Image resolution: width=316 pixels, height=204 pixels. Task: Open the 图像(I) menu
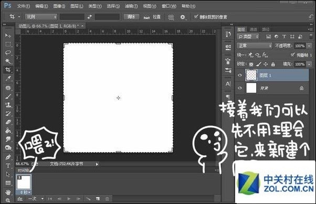(59, 6)
